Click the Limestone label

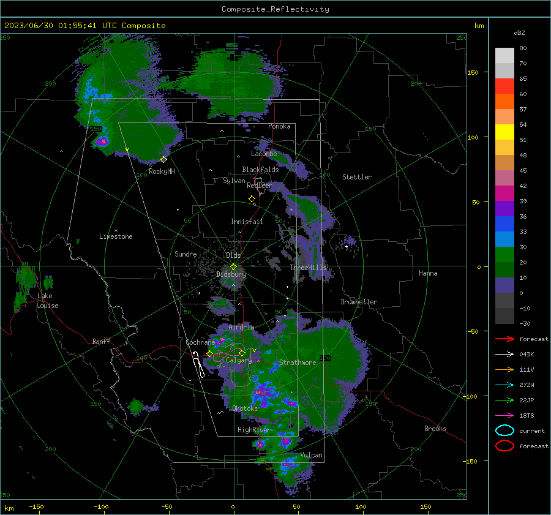pos(116,236)
